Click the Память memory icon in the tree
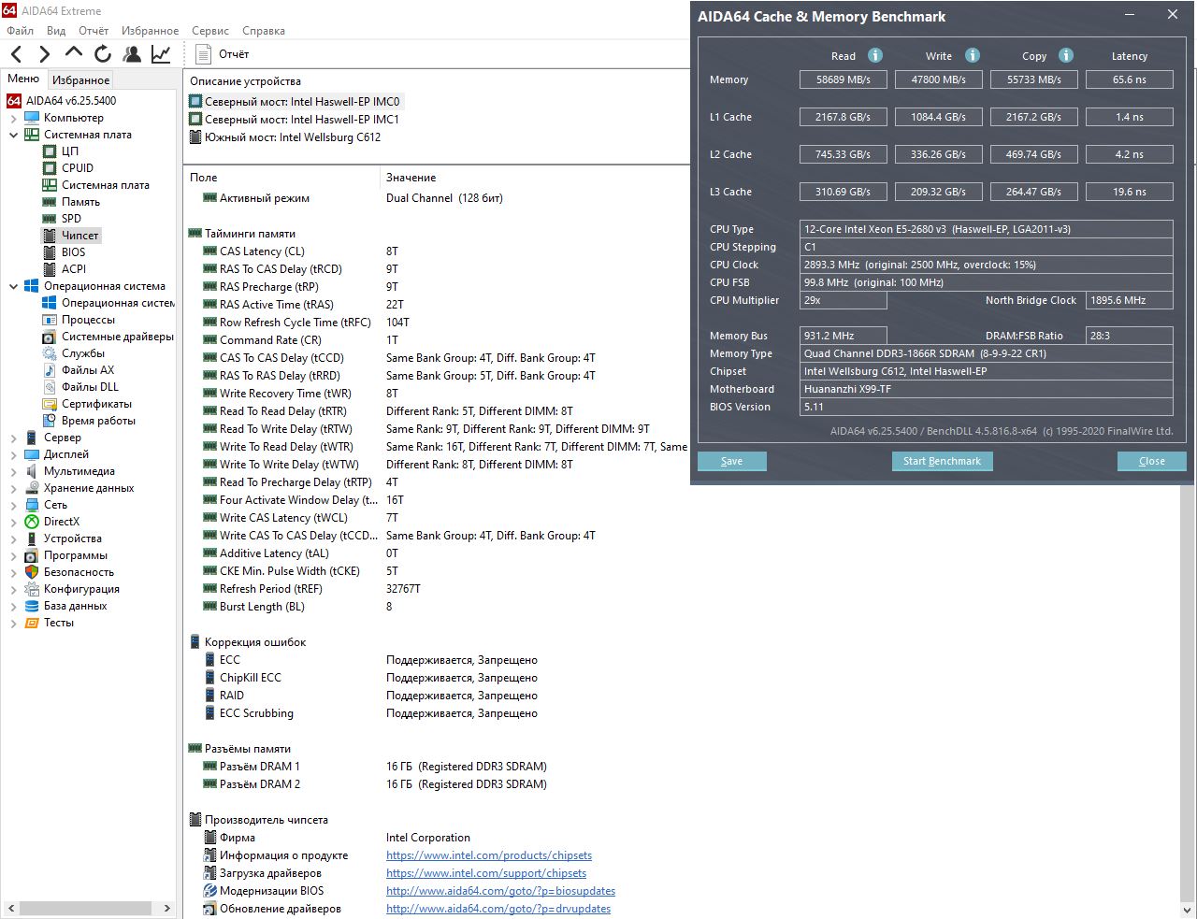1197x919 pixels. 50,202
